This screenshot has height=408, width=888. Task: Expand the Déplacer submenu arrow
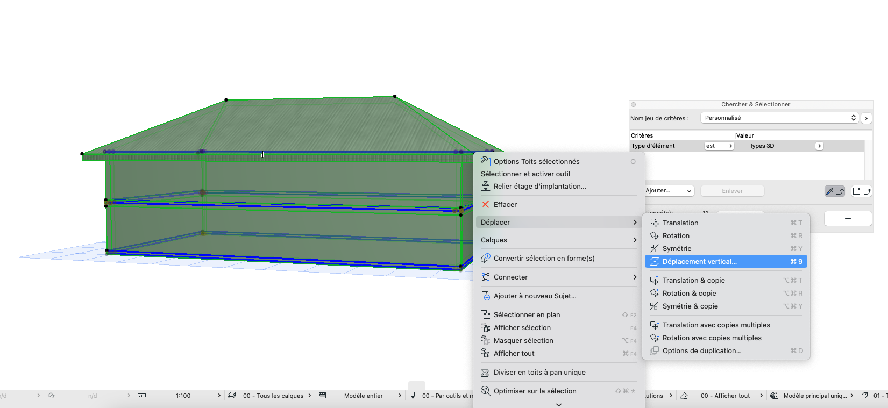pos(635,222)
